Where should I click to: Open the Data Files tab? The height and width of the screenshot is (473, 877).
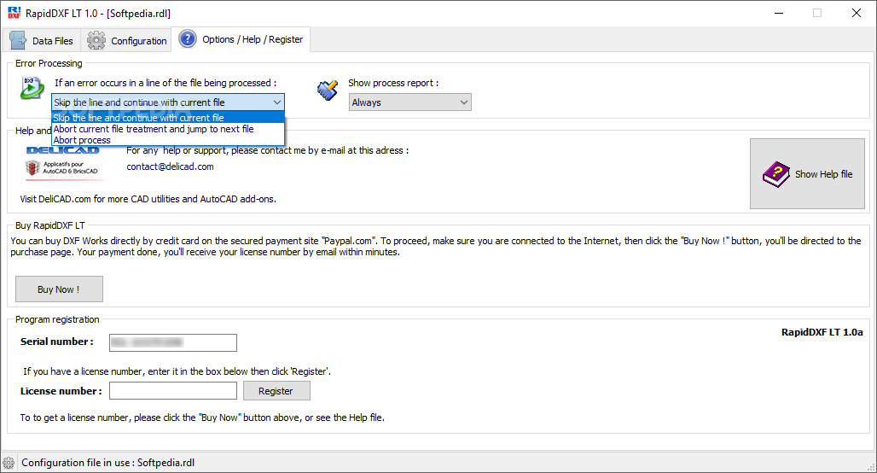coord(42,41)
